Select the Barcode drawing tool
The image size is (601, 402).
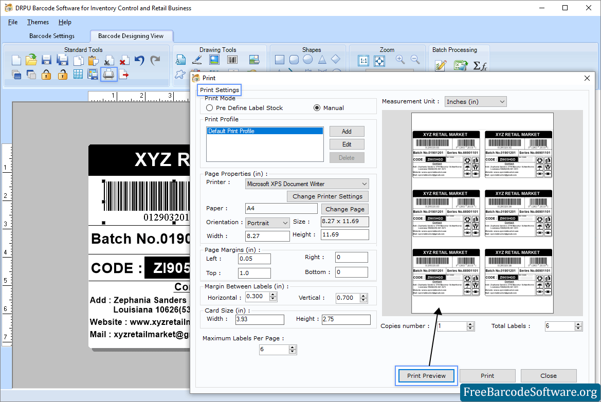(x=232, y=60)
